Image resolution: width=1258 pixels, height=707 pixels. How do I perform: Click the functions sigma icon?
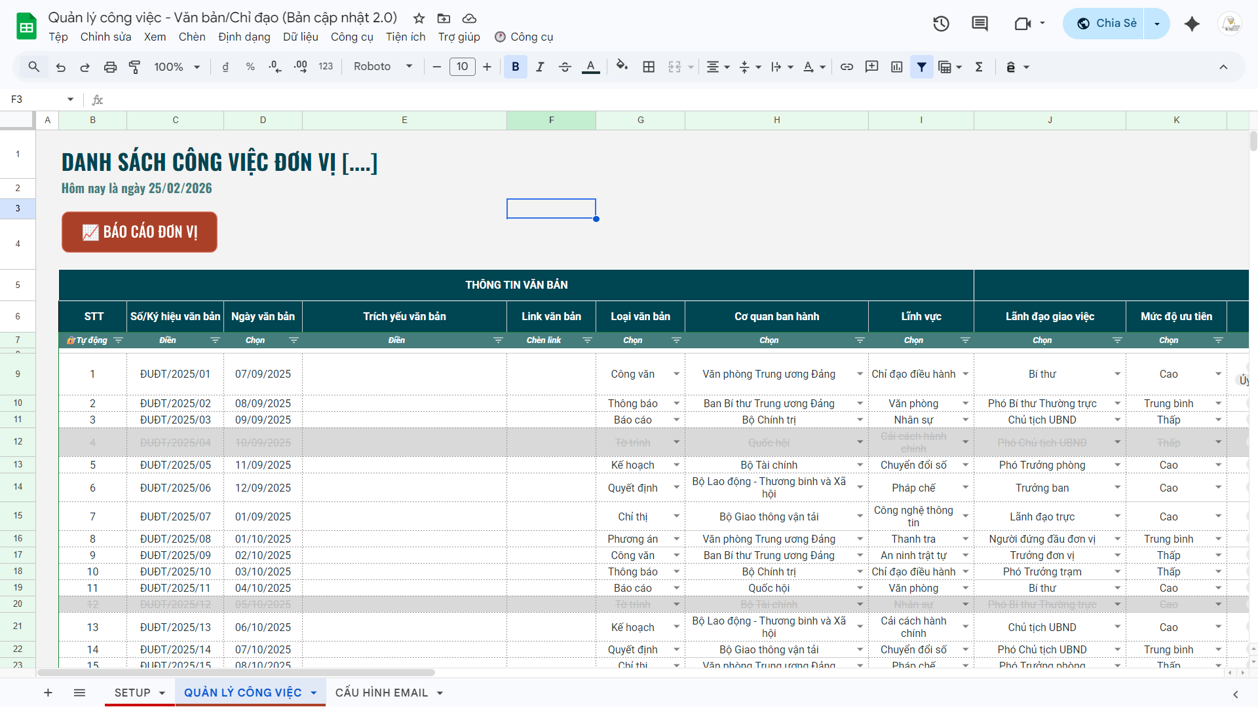point(979,67)
